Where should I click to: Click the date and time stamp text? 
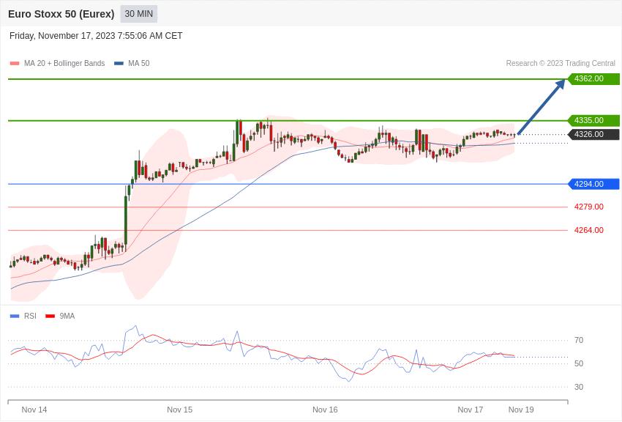point(96,36)
